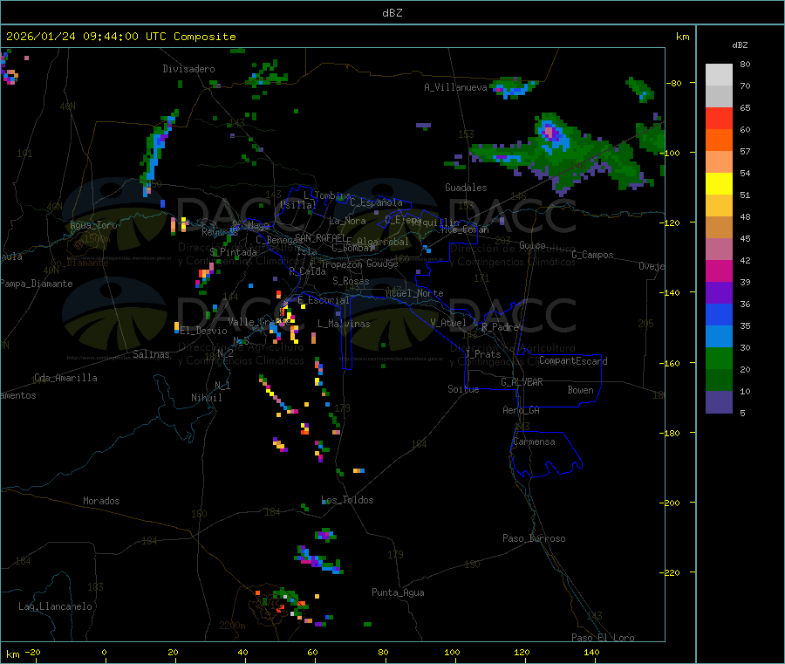
Task: Click the R_Padre location label
Action: (500, 327)
